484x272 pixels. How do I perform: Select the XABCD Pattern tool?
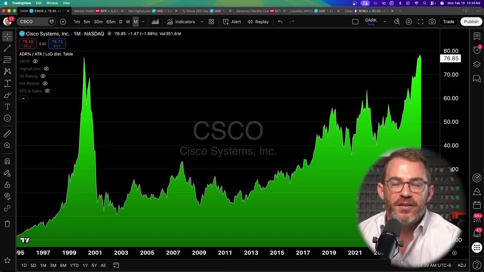click(7, 71)
